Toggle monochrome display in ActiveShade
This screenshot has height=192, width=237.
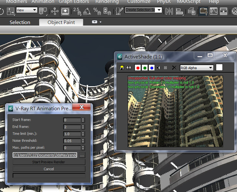click(166, 68)
